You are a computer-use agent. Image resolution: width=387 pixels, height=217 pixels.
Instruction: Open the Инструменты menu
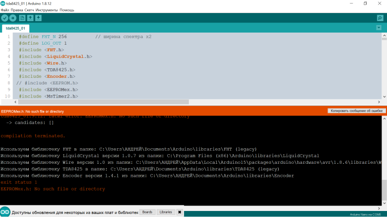[46, 10]
